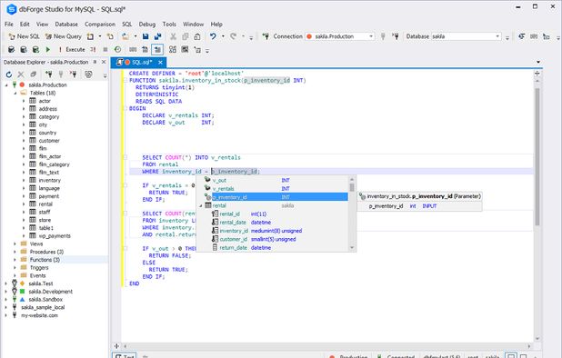The height and width of the screenshot is (358, 562).
Task: Open the Debug menu
Action: 147,24
